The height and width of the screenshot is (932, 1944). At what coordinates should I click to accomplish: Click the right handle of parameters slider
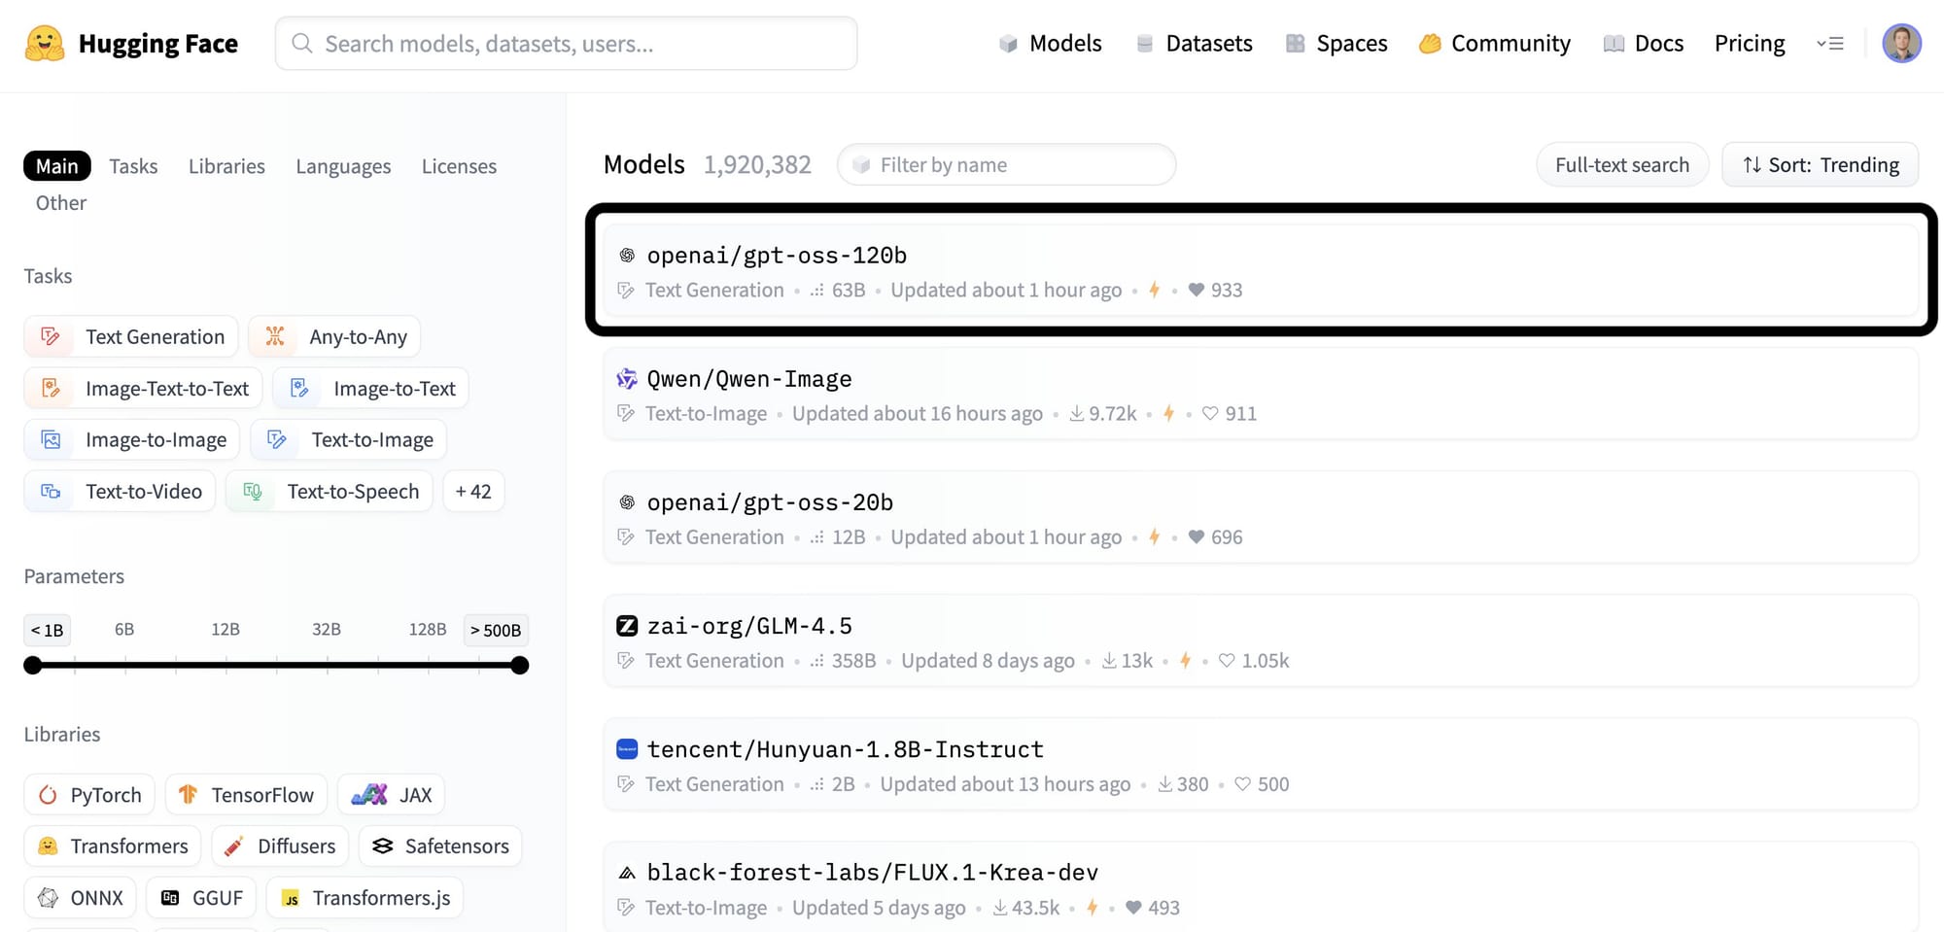pos(520,665)
